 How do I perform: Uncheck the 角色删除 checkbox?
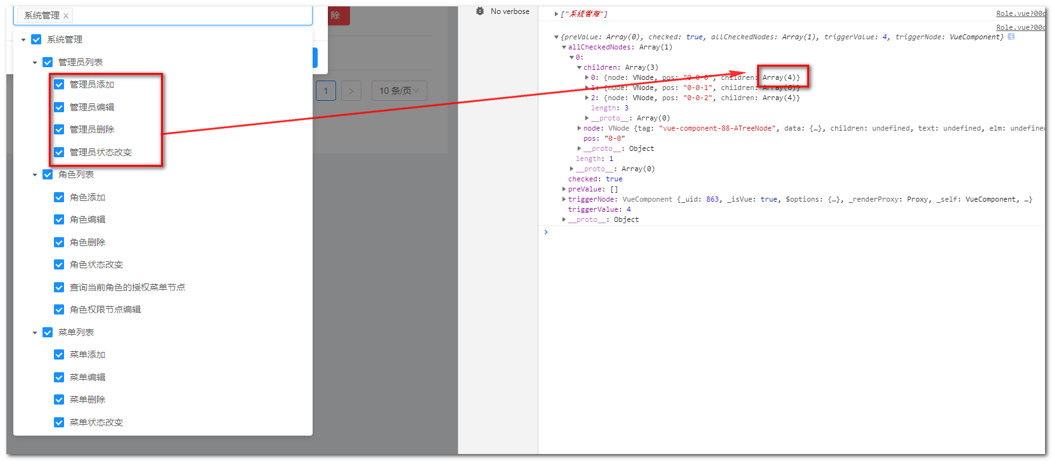tap(59, 242)
